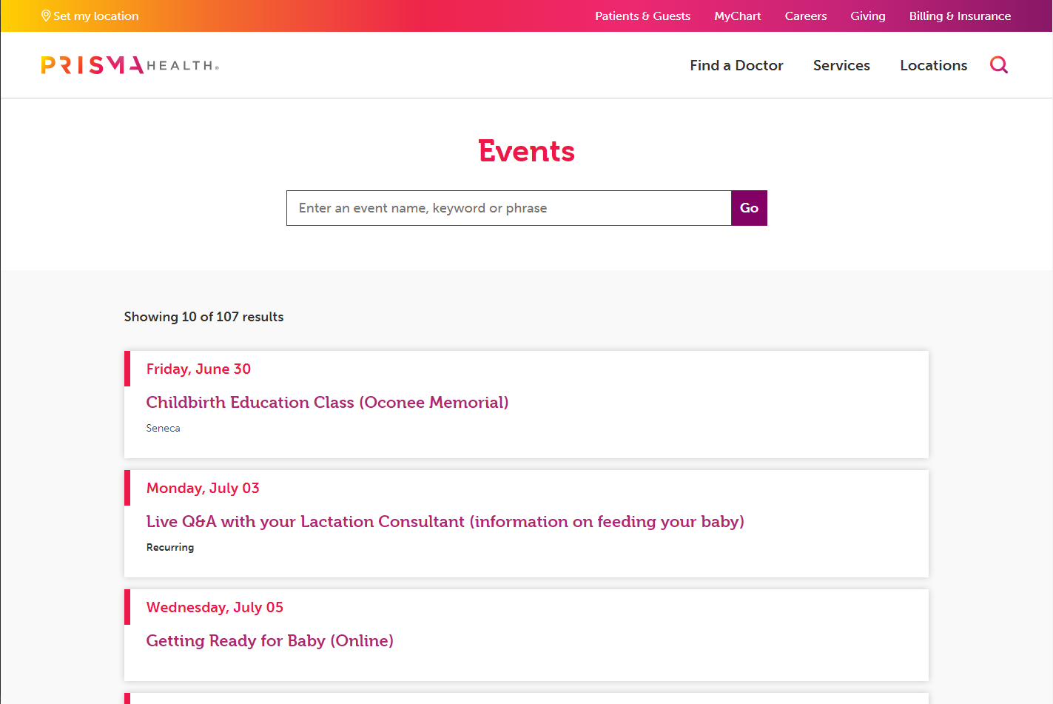Focus the event name search field
Viewport: 1053px width, 704px height.
click(509, 208)
